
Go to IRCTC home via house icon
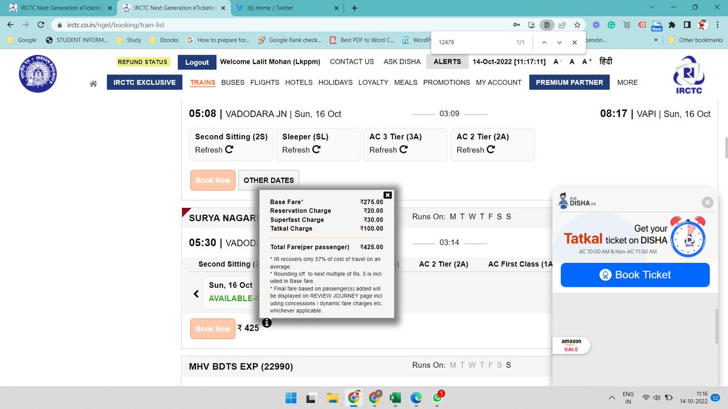pos(93,84)
